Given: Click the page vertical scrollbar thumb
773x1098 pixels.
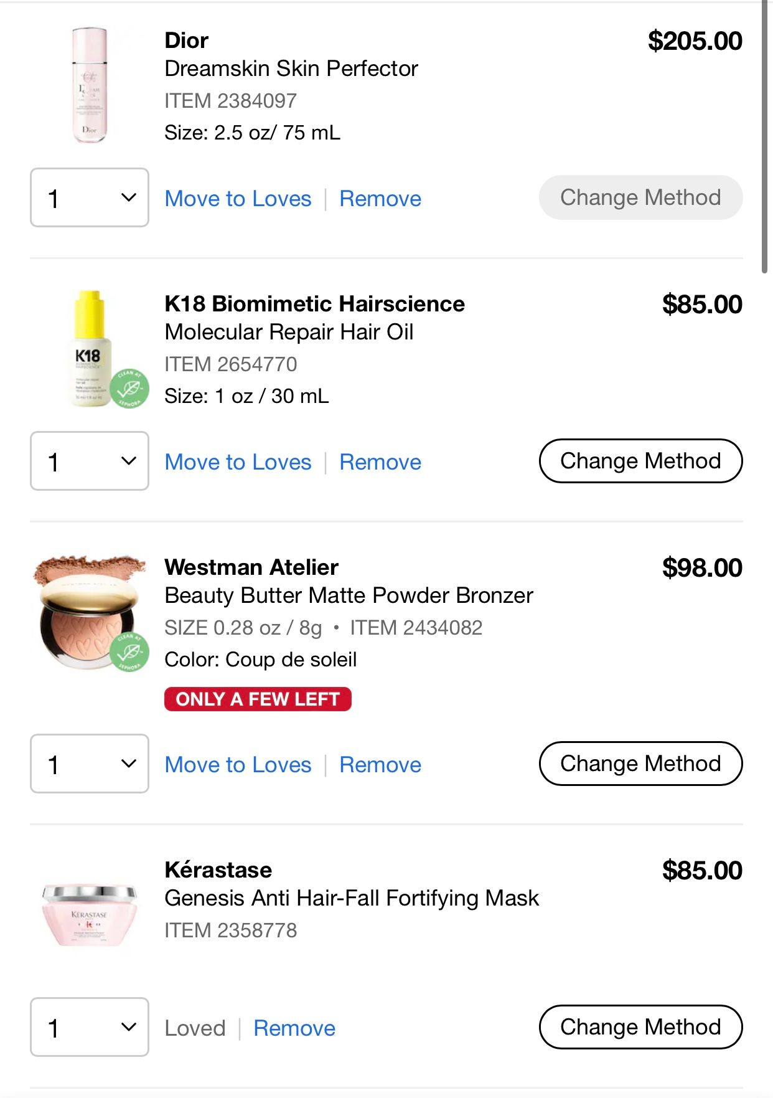Looking at the screenshot, I should pyautogui.click(x=765, y=137).
